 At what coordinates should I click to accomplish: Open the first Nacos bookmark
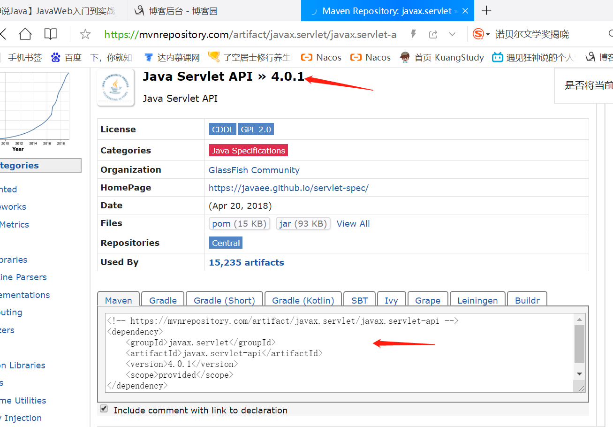[321, 57]
